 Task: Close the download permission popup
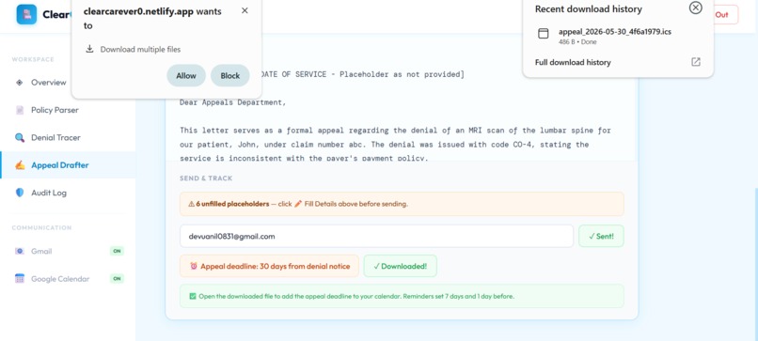(x=245, y=10)
